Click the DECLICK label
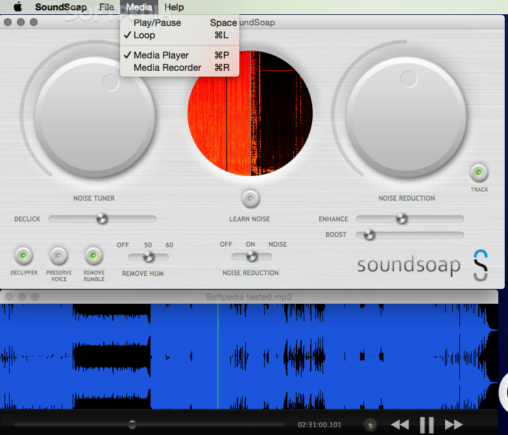This screenshot has width=508, height=435. [27, 219]
